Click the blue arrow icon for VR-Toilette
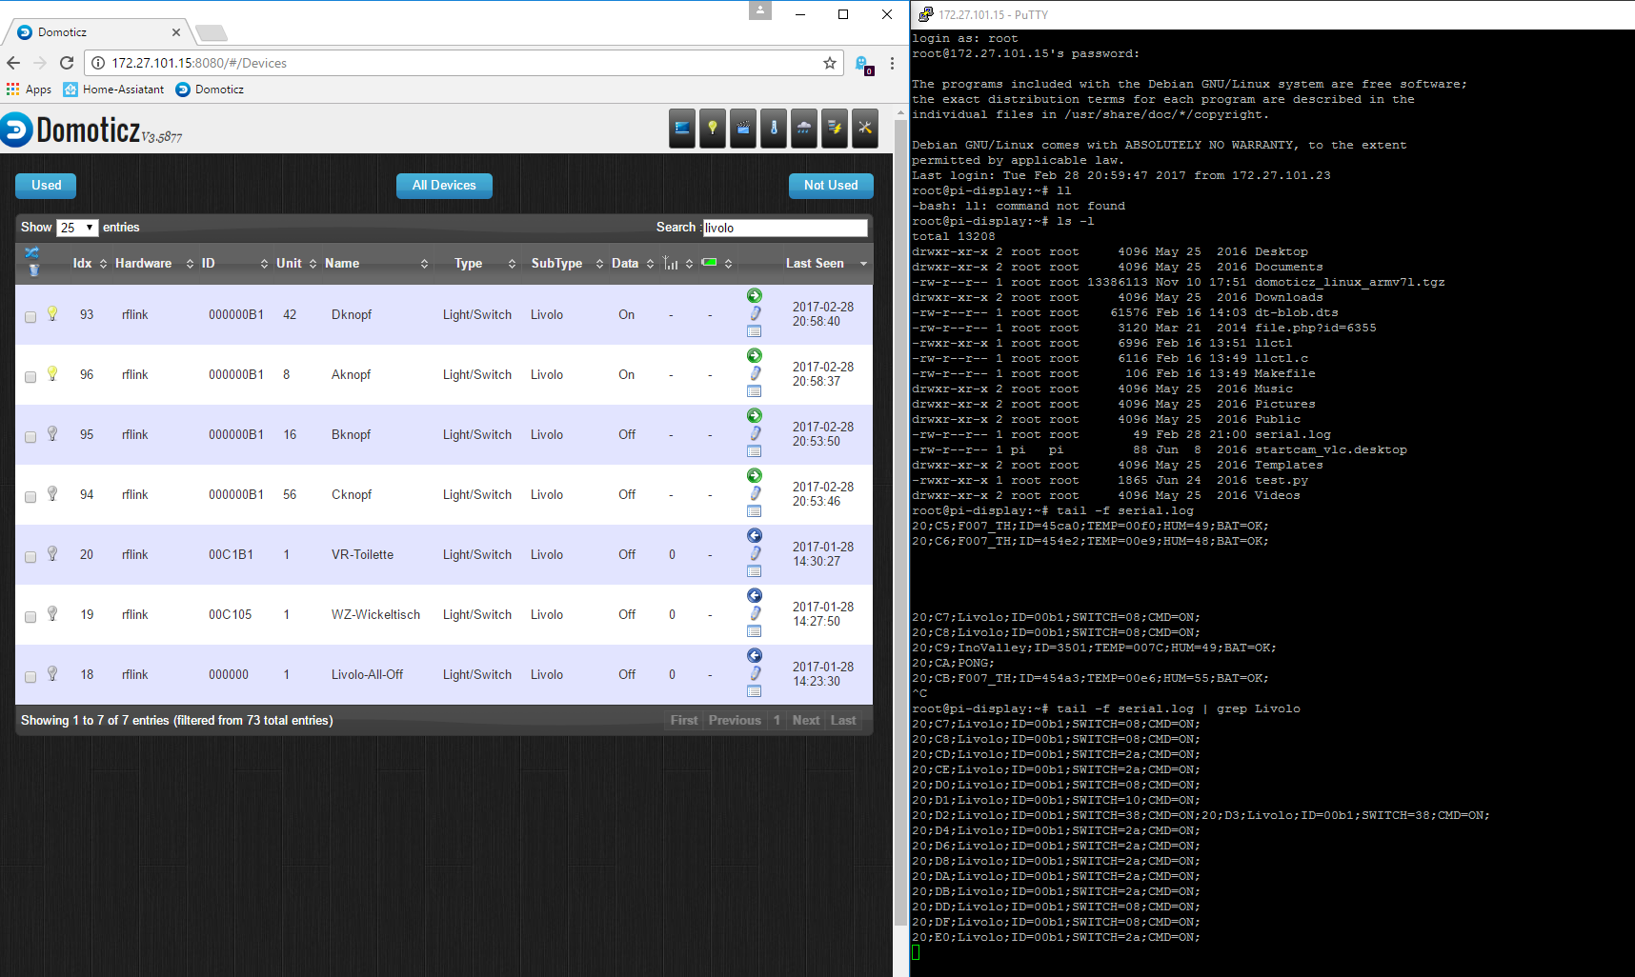This screenshot has width=1635, height=977. (755, 536)
